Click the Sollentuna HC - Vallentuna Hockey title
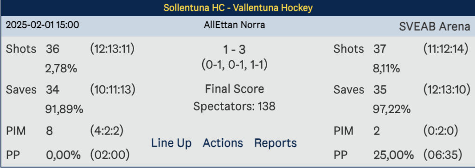The height and width of the screenshot is (168, 475). tap(238, 8)
